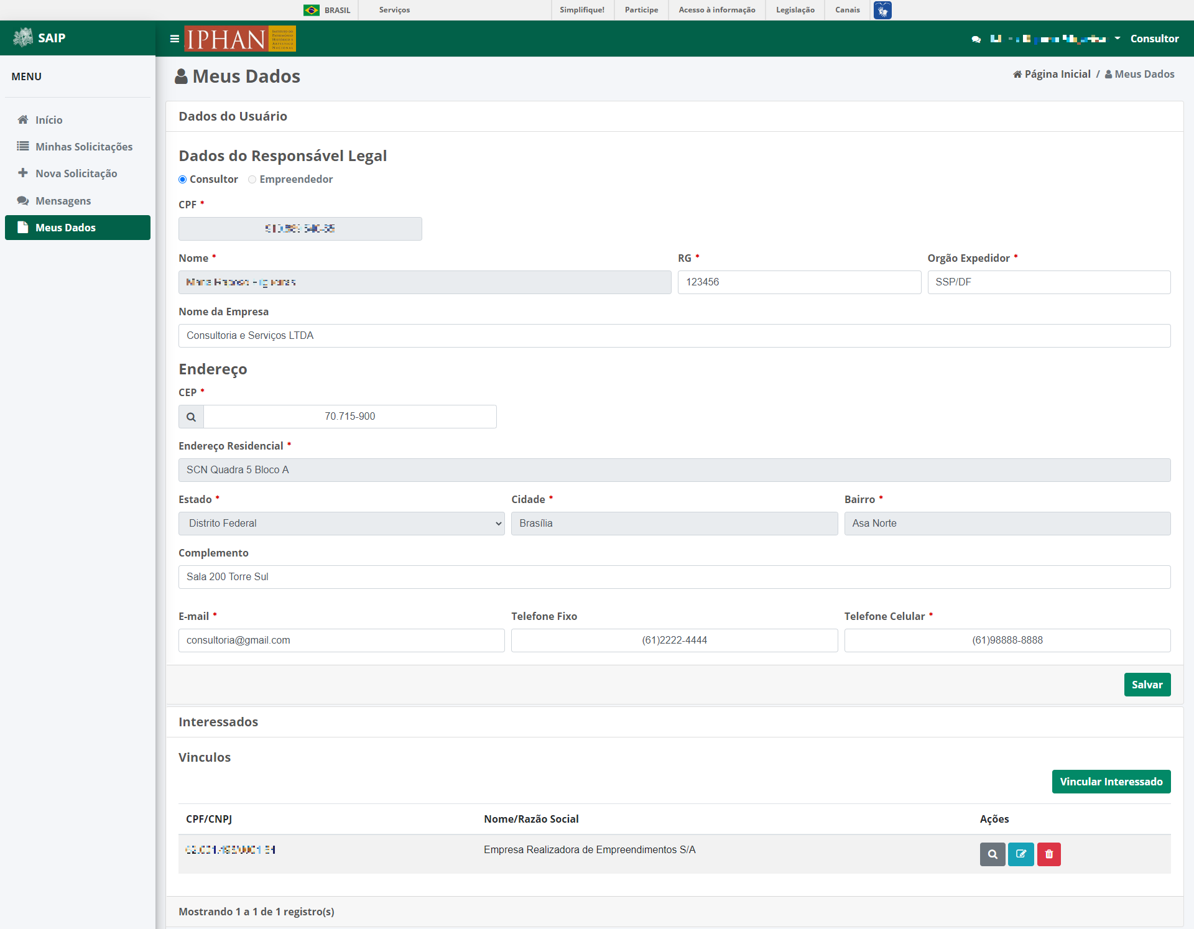Click the Salvar button
This screenshot has height=929, width=1194.
(x=1147, y=685)
